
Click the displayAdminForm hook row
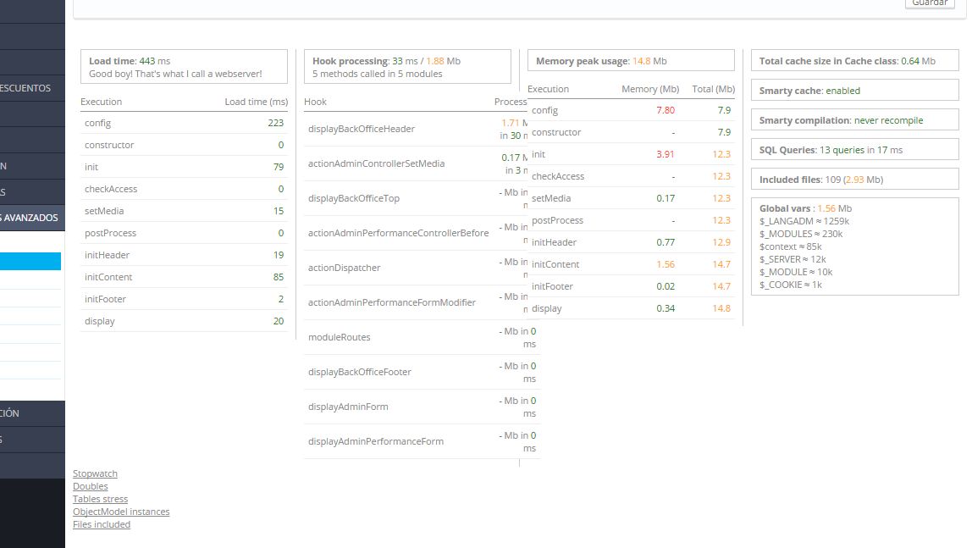(x=422, y=407)
